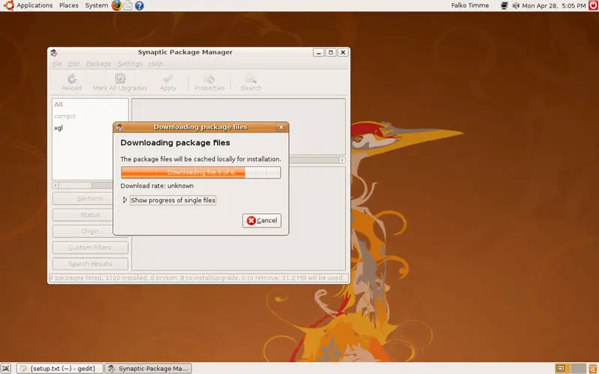Close the Synaptic Package Manager window
The height and width of the screenshot is (374, 599).
coord(343,52)
